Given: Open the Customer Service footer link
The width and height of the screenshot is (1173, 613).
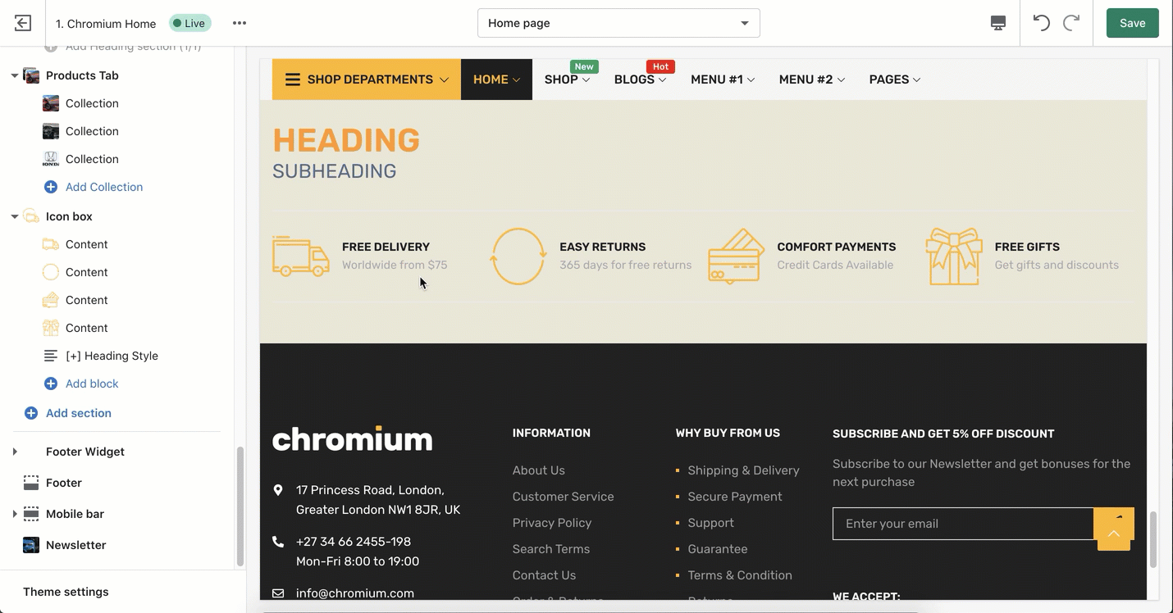Looking at the screenshot, I should 564,497.
